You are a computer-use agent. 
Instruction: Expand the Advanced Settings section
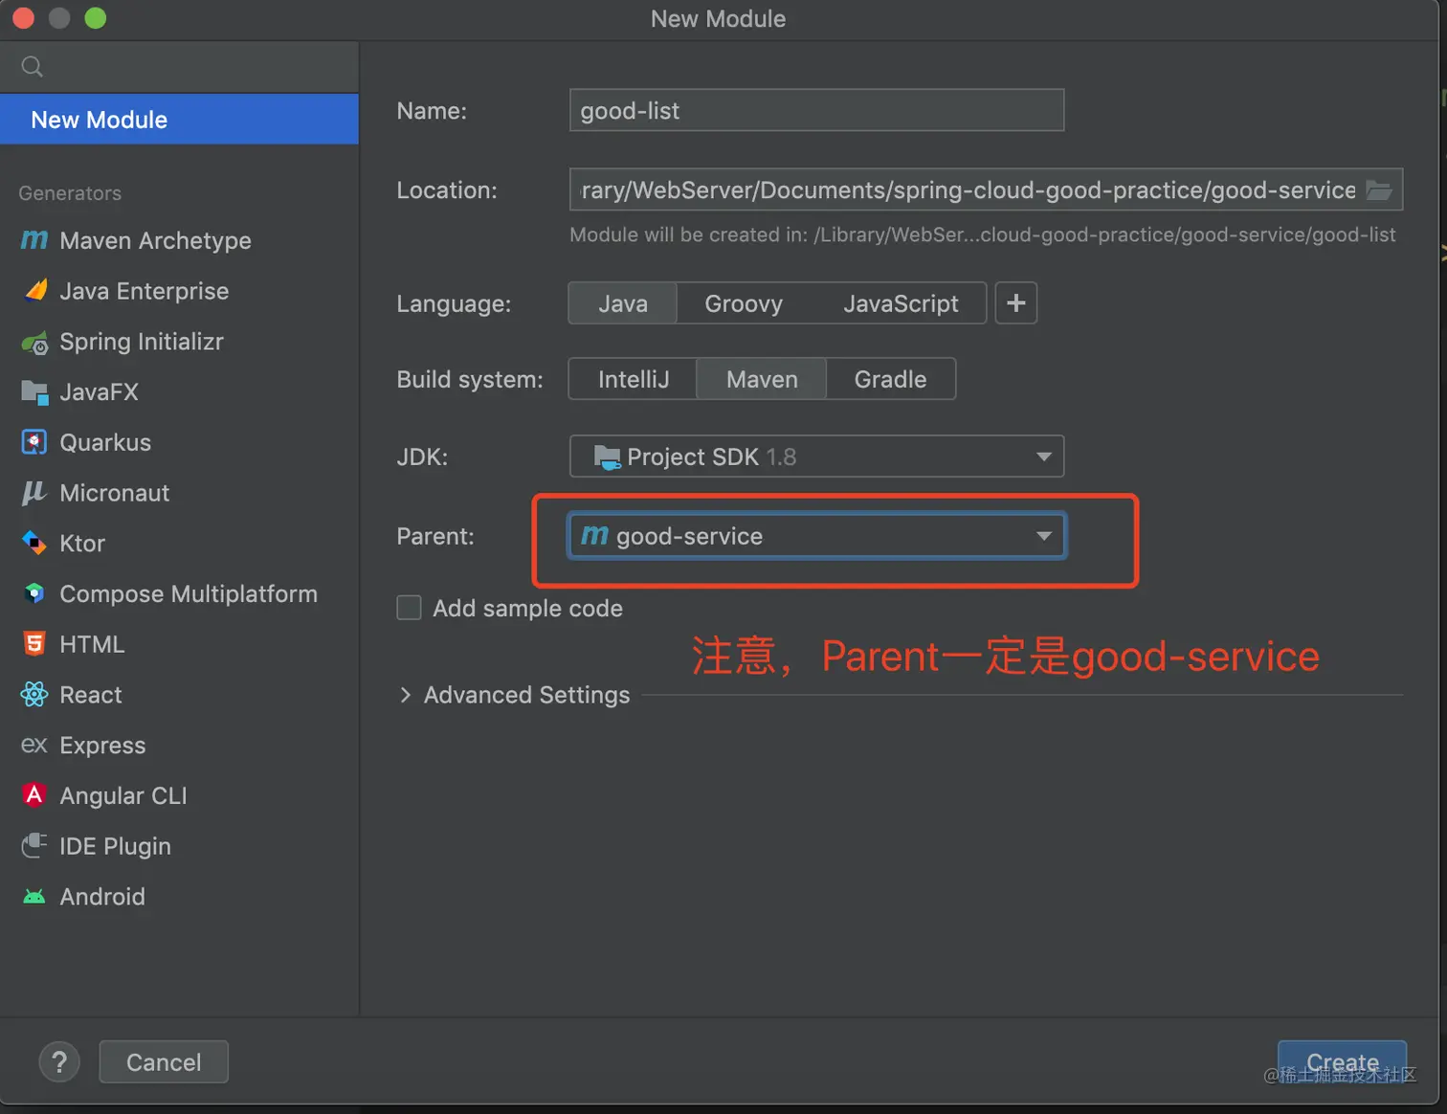(406, 695)
